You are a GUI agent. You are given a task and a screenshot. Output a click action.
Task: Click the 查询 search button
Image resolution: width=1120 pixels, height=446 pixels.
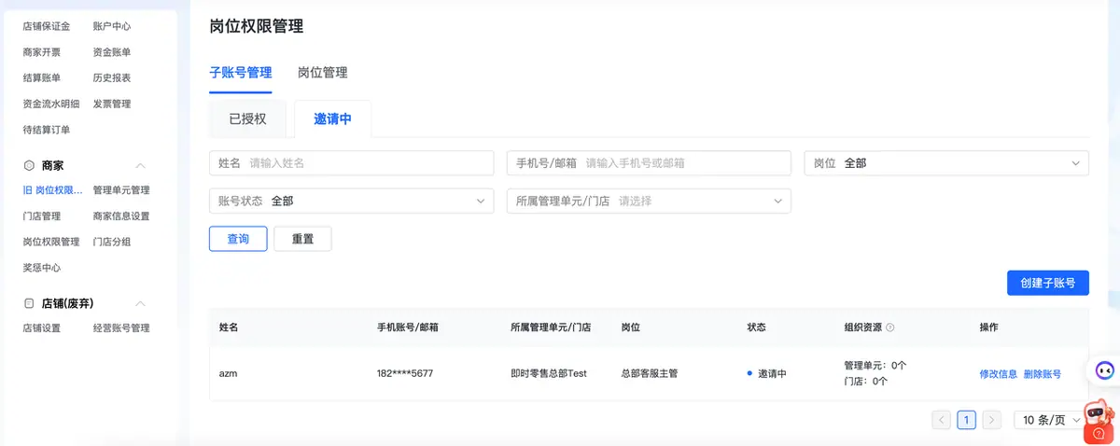coord(238,239)
